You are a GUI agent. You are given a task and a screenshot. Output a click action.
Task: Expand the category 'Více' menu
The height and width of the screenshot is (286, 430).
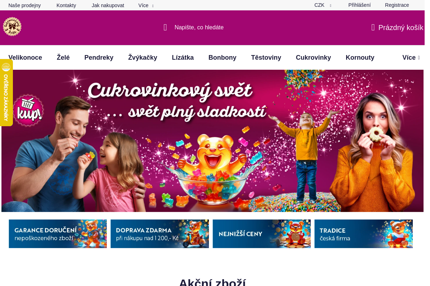click(x=411, y=58)
